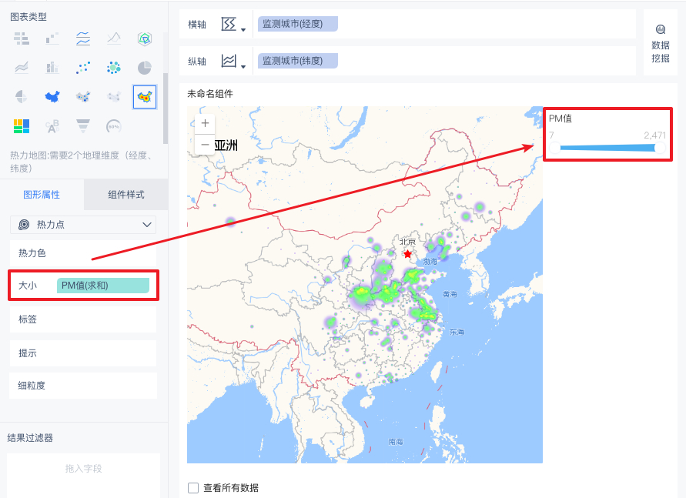Select the flow line map icon
This screenshot has width=686, height=498.
click(x=114, y=97)
